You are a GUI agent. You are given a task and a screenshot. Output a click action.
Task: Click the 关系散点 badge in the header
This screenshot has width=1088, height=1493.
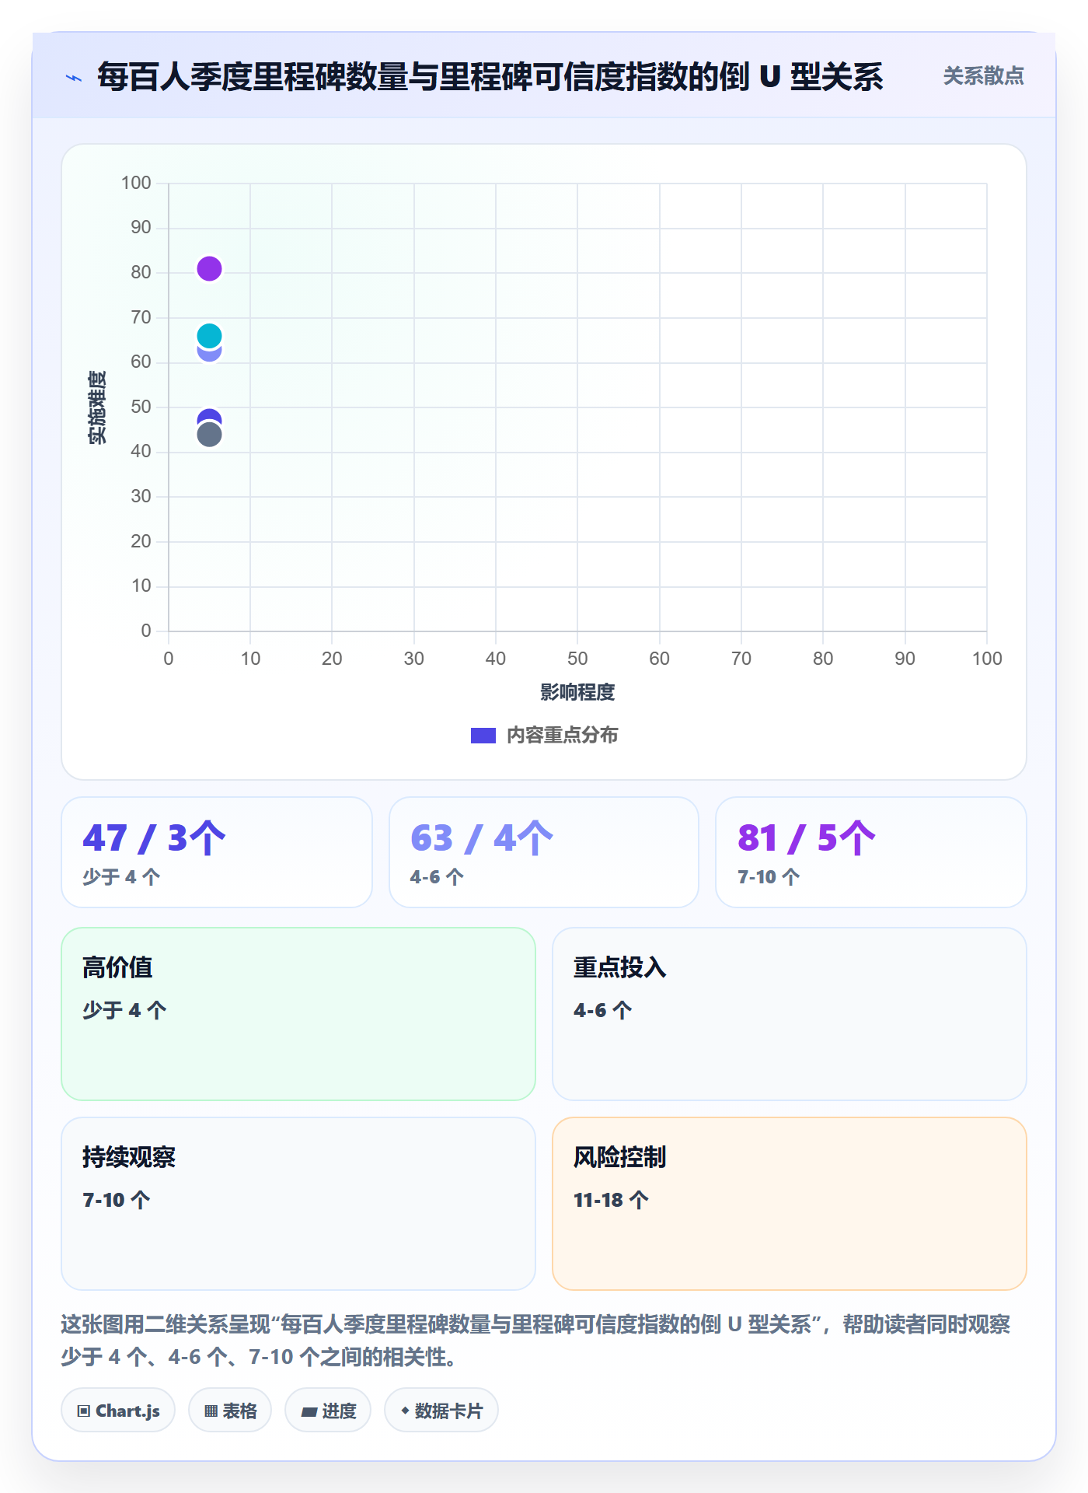(x=983, y=76)
